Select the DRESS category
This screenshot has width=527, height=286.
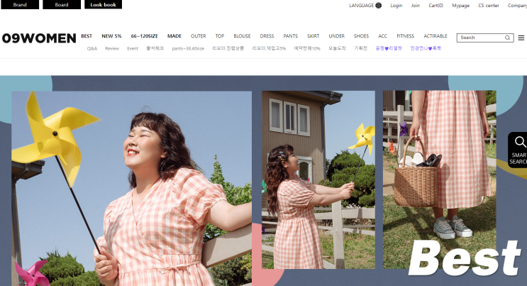click(267, 36)
